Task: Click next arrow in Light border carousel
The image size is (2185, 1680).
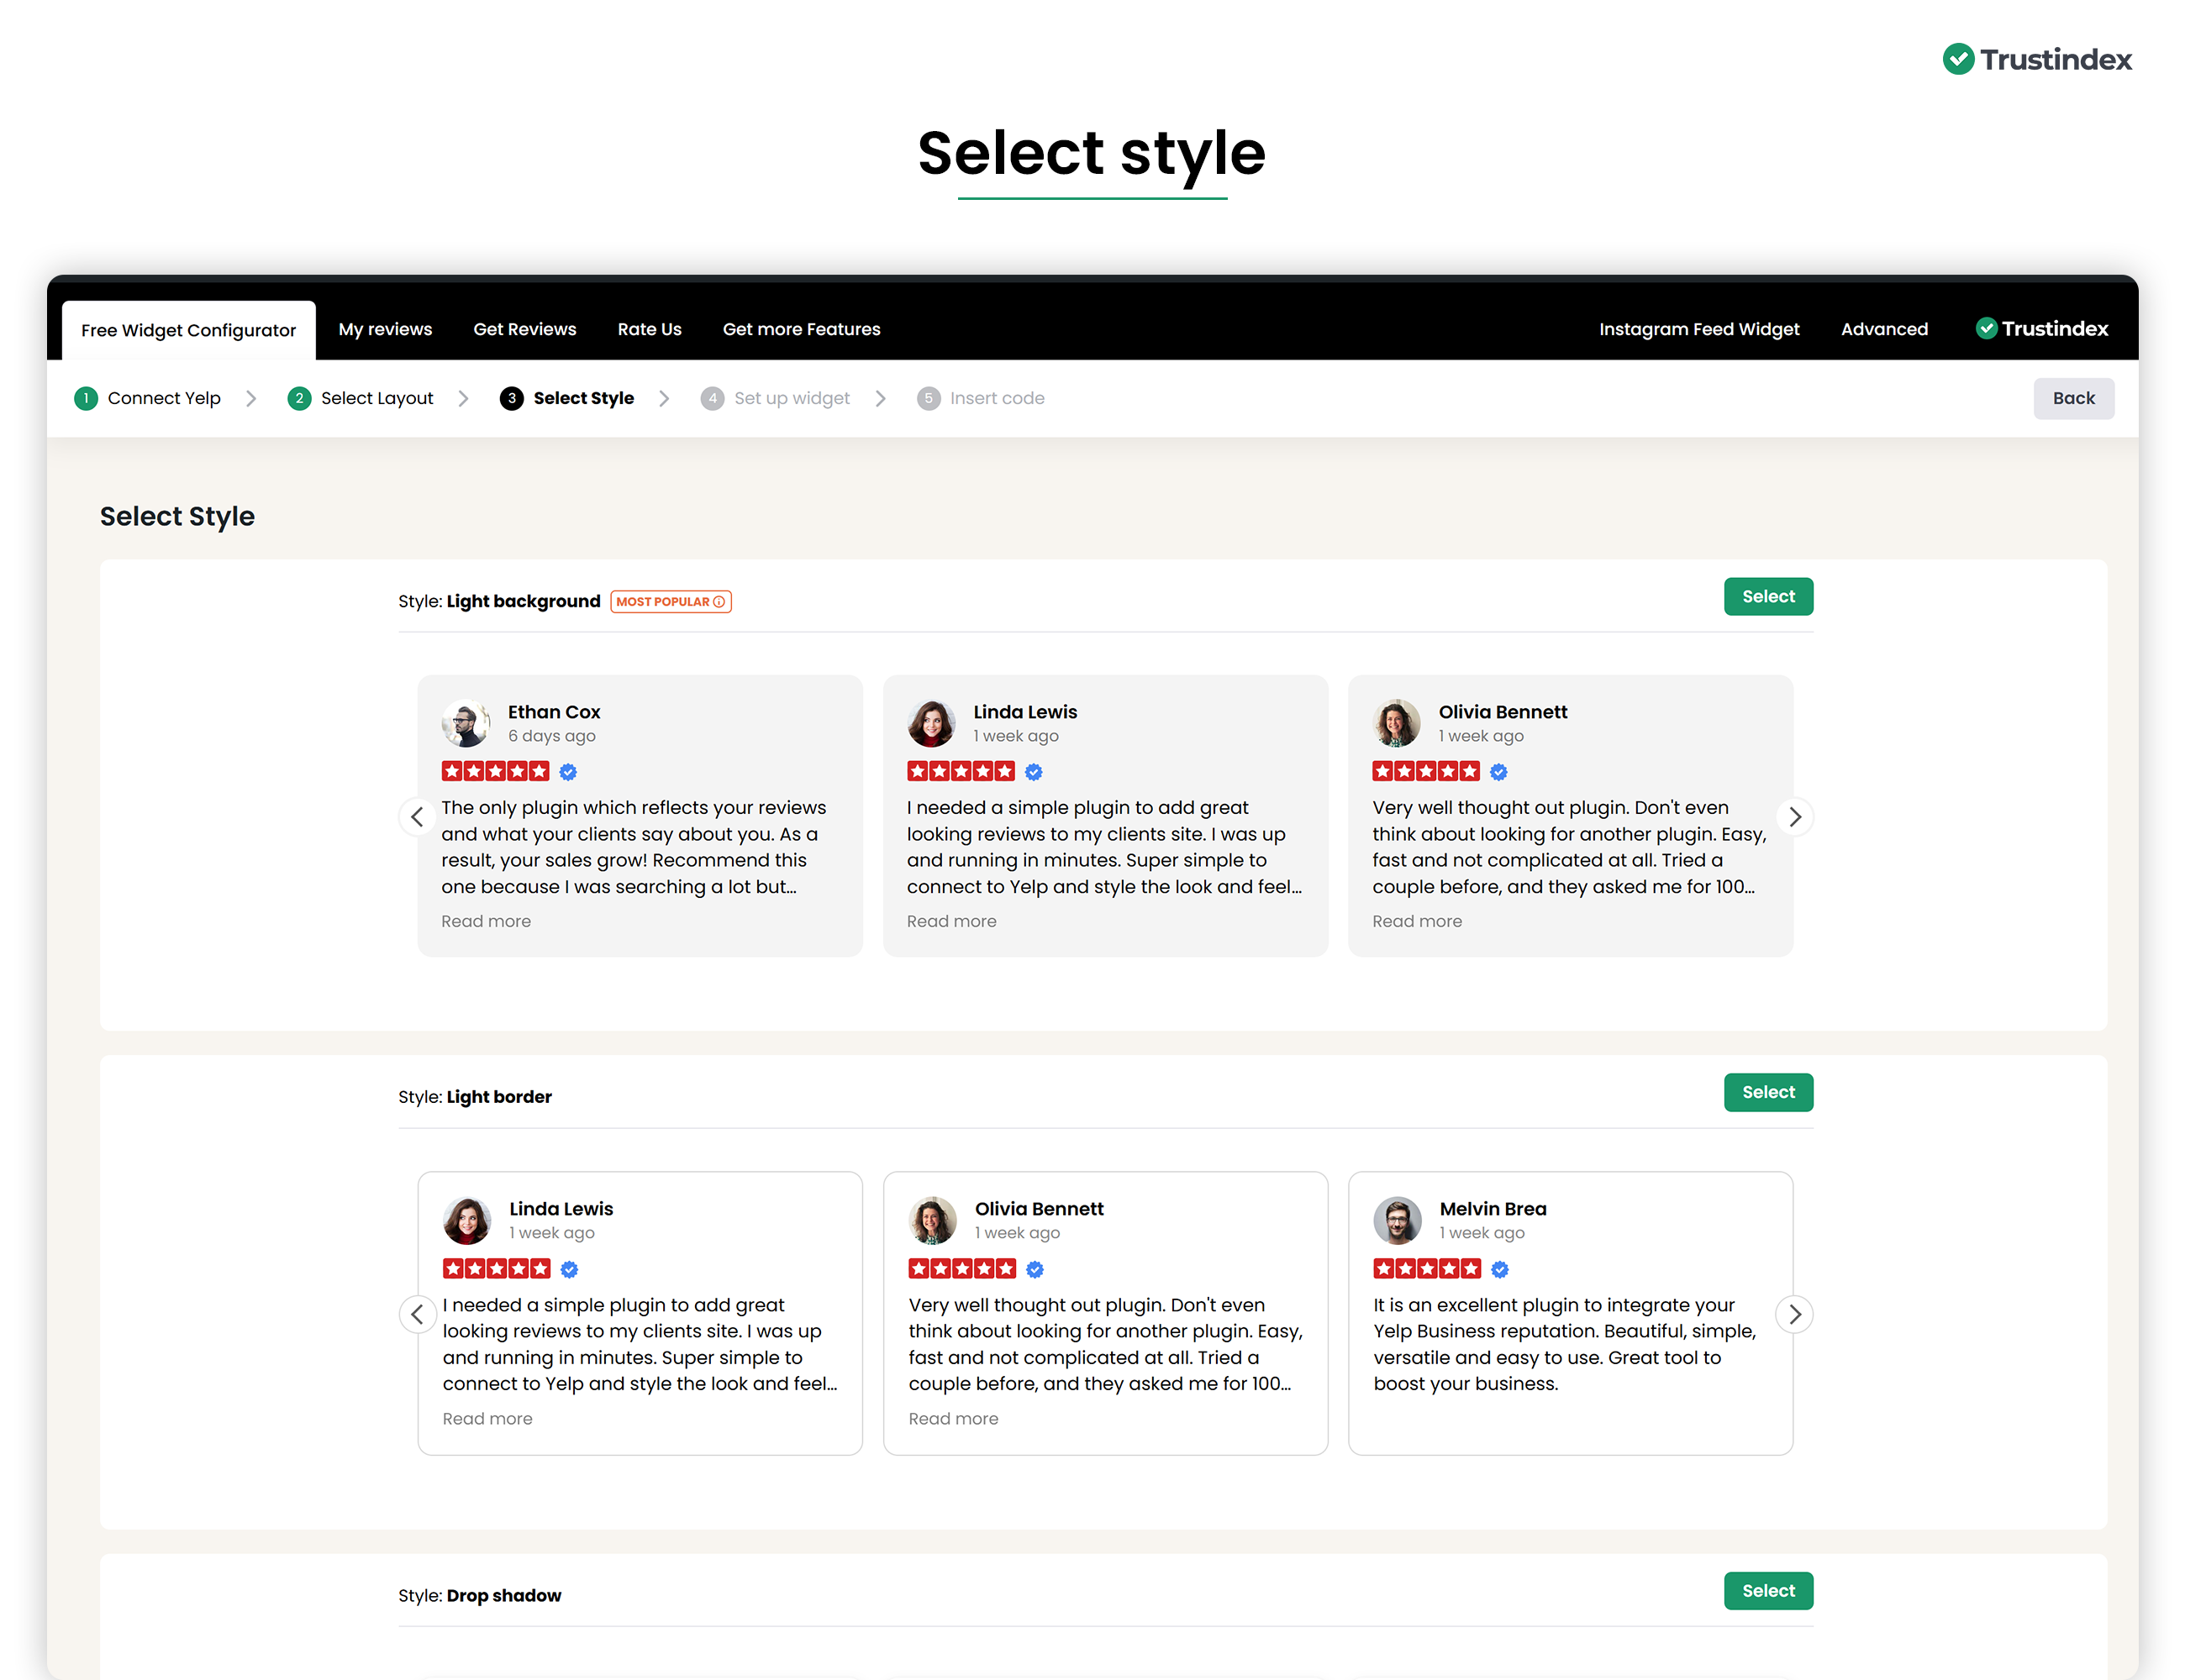Action: [1794, 1314]
